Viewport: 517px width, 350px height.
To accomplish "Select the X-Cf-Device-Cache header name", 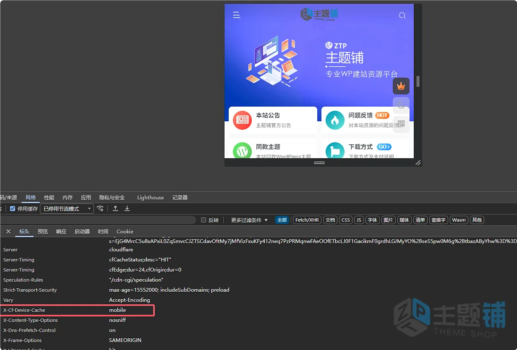I will (24, 310).
